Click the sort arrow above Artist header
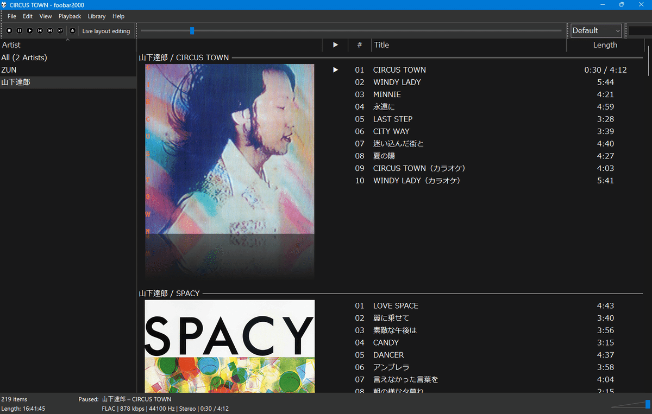The height and width of the screenshot is (414, 652). 68,40
